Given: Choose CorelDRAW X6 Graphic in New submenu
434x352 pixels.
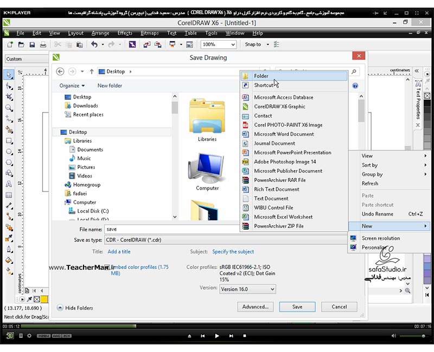Looking at the screenshot, I should click(294, 107).
